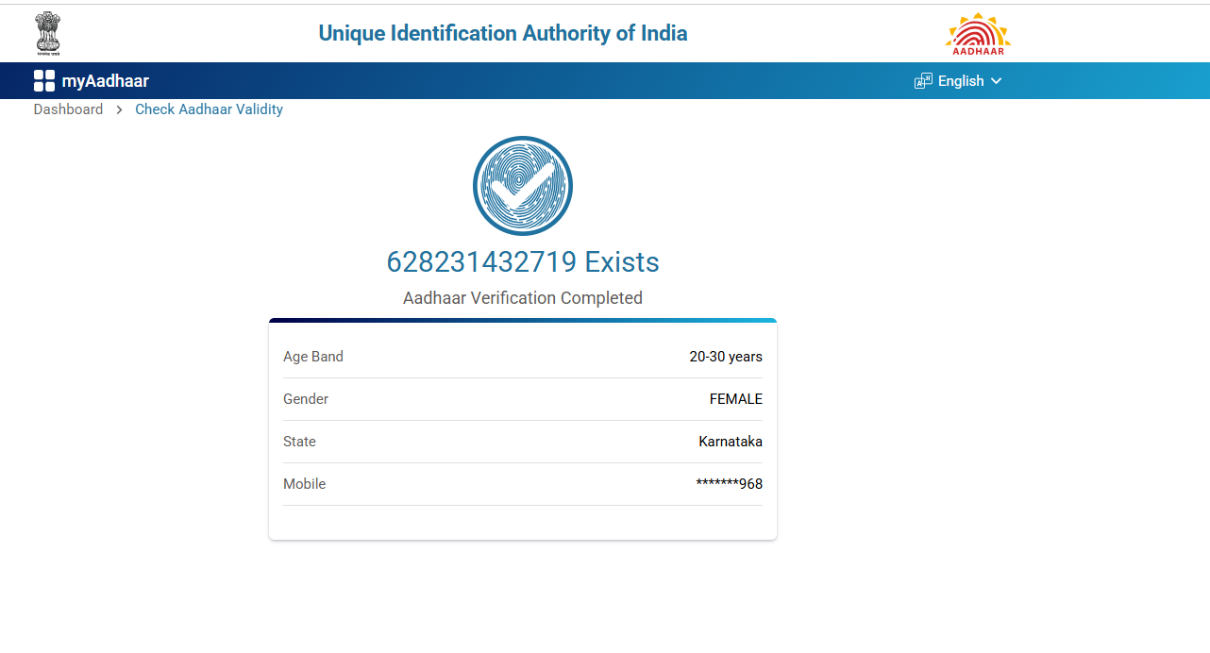1210x653 pixels.
Task: Click the chevron beside English
Action: click(x=996, y=81)
